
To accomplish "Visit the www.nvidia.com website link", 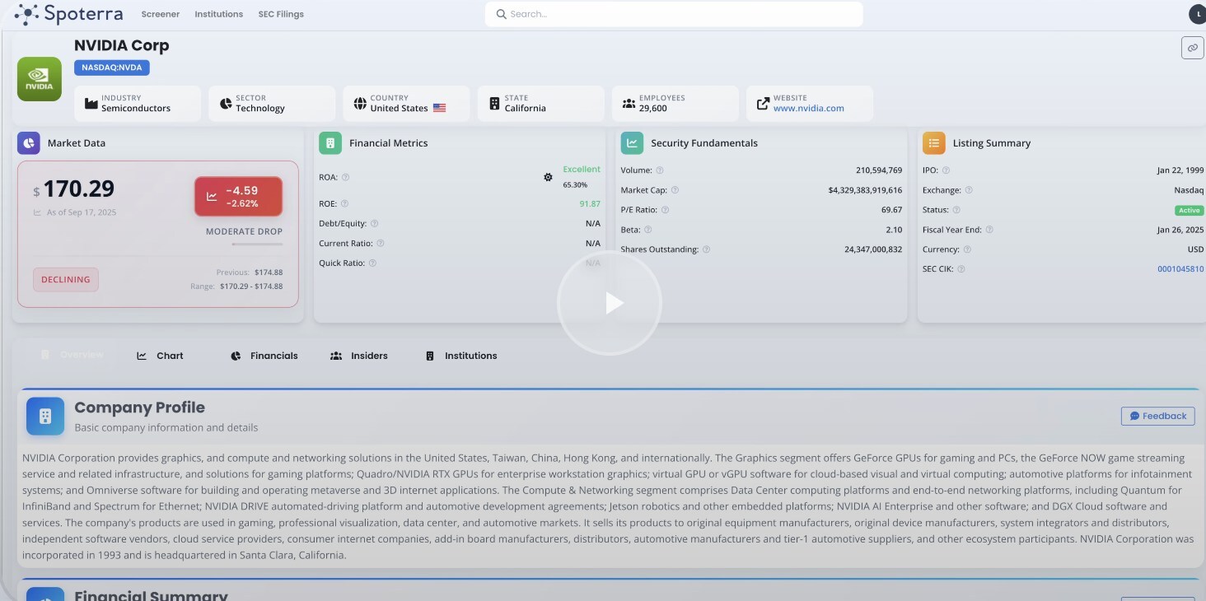I will point(808,109).
